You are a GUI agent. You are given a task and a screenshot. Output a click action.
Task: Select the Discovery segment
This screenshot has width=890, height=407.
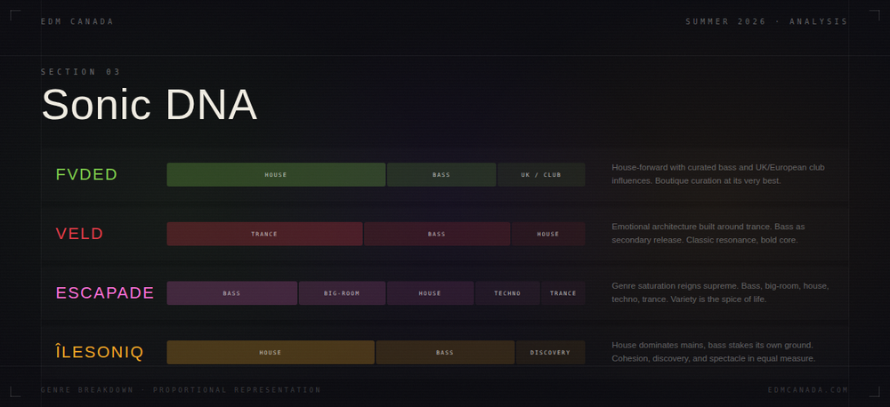[x=551, y=353]
